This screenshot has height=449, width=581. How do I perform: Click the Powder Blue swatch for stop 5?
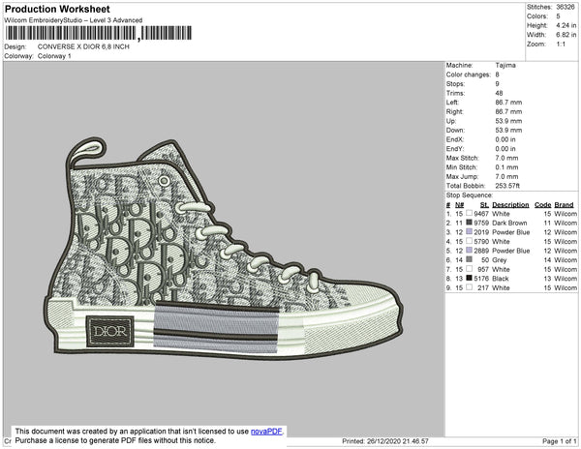point(469,251)
